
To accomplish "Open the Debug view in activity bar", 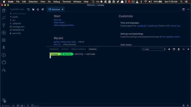I will click(4, 33).
